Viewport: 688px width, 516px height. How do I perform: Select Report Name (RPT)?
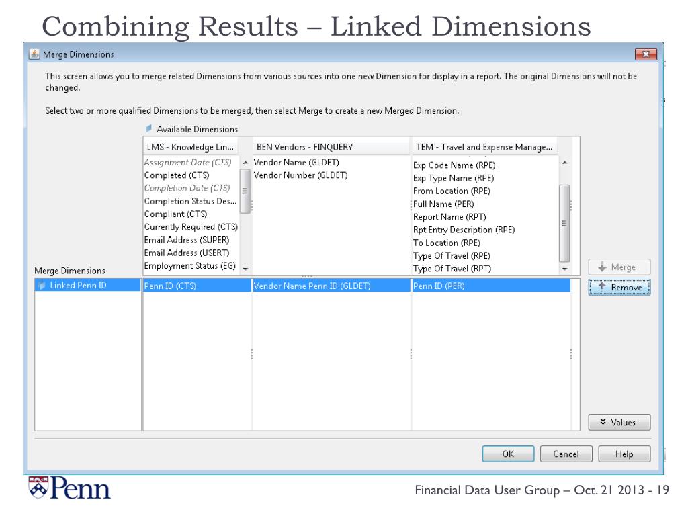click(449, 217)
